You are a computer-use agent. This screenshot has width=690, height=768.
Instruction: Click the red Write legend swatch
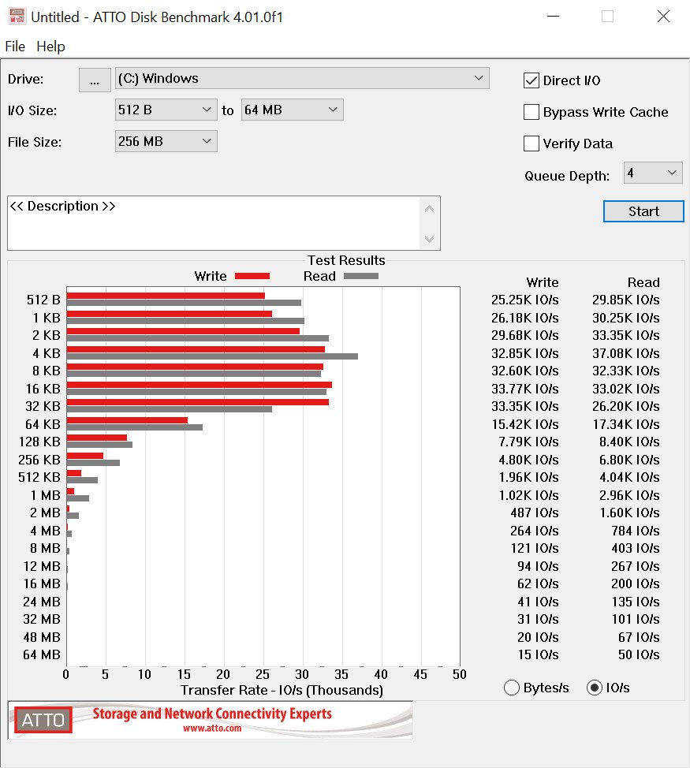tap(252, 276)
